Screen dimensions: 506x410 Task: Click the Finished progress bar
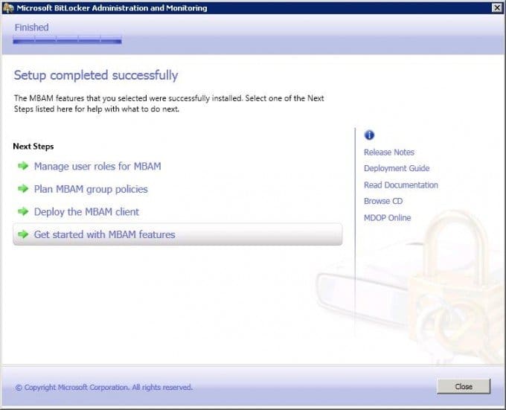click(x=67, y=40)
